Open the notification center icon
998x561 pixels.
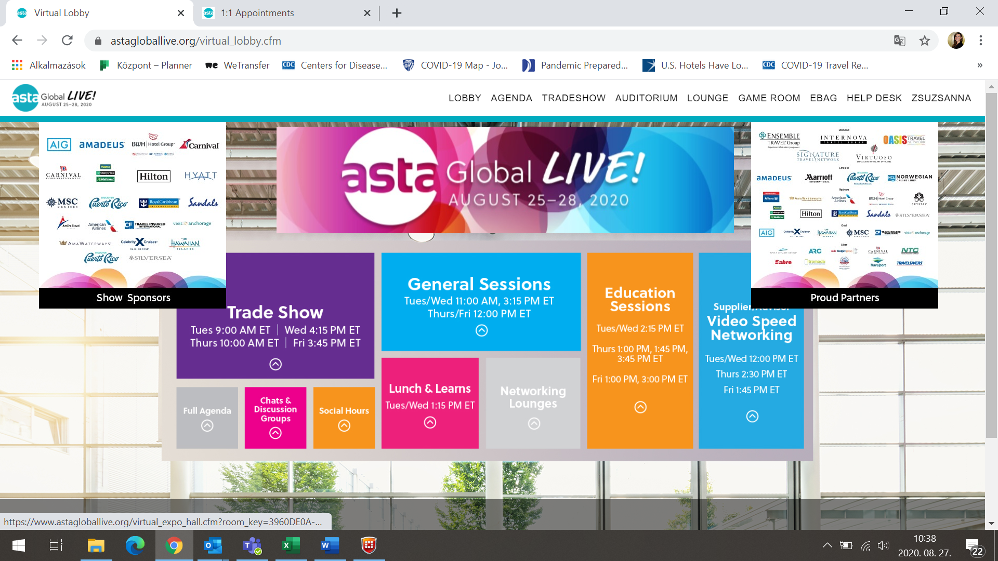974,546
